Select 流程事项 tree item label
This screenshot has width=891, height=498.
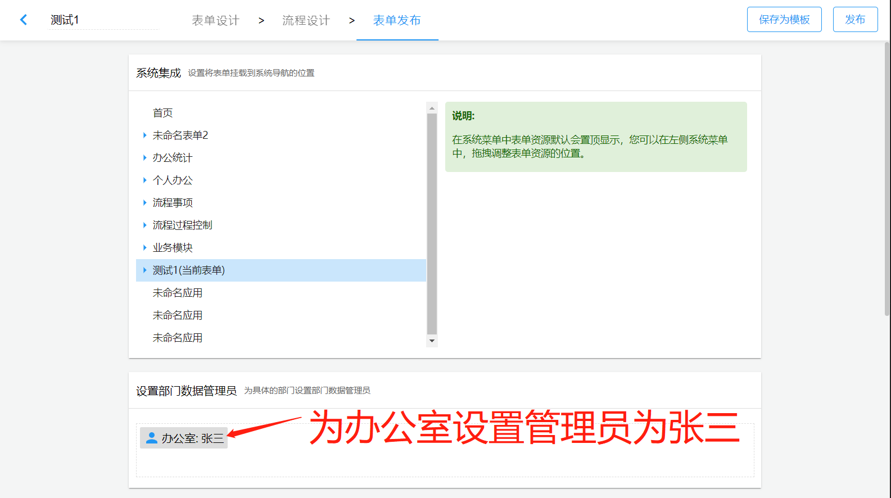[173, 203]
